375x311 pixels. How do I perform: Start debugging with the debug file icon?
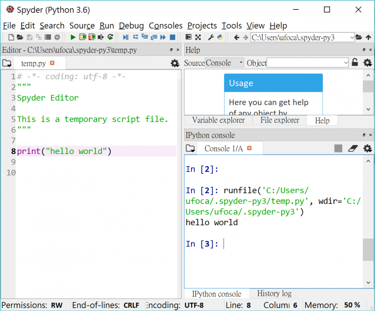pyautogui.click(x=125, y=37)
